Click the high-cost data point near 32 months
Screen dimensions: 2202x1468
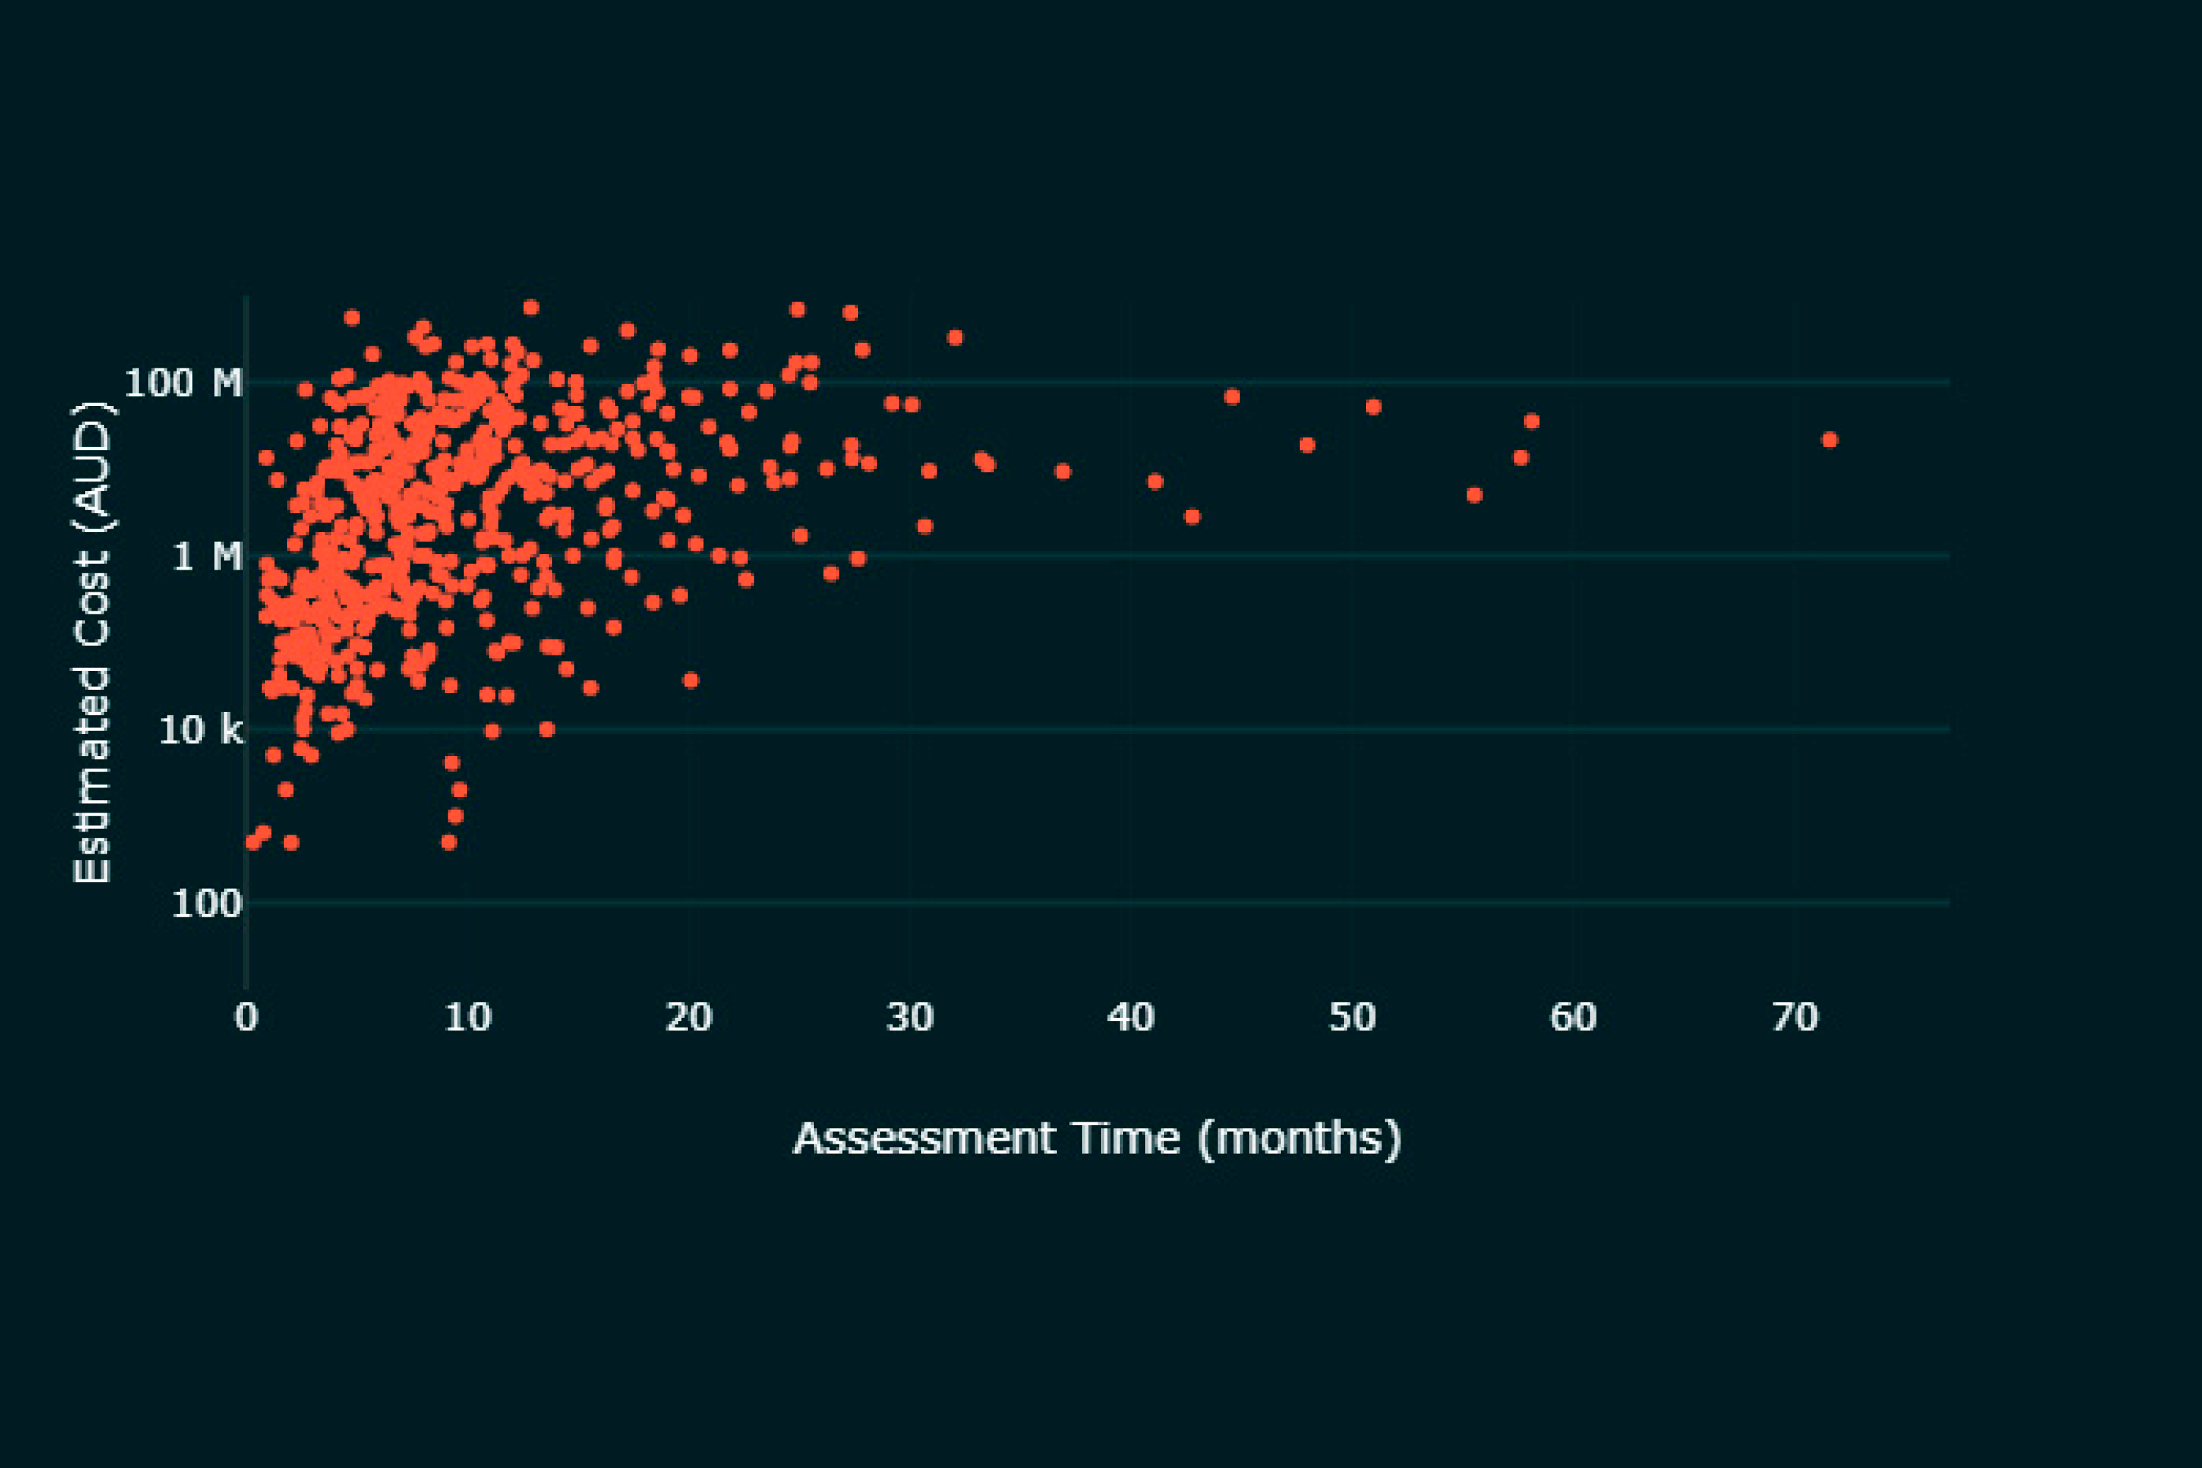coord(955,338)
